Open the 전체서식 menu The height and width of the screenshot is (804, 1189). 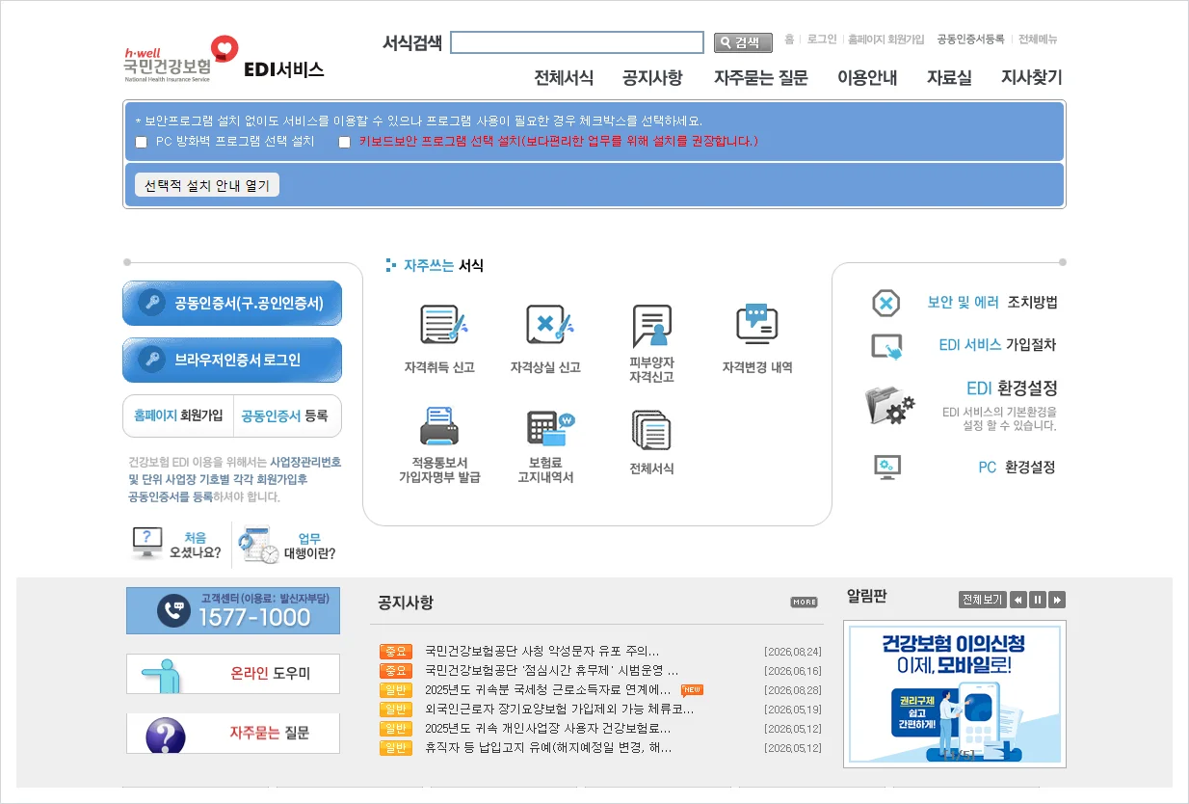click(x=564, y=78)
